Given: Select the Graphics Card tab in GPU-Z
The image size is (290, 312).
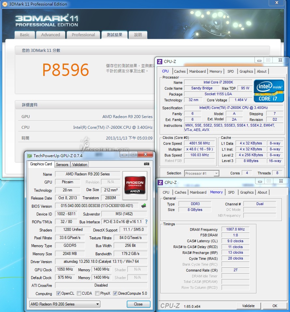Looking at the screenshot, I should pos(41,164).
